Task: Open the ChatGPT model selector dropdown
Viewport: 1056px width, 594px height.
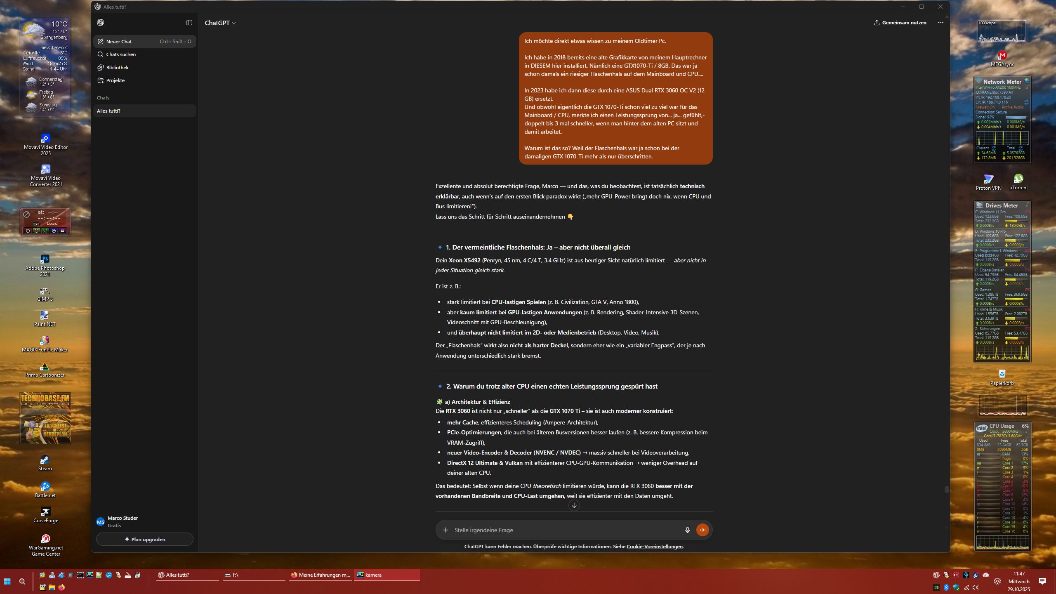Action: pyautogui.click(x=220, y=23)
